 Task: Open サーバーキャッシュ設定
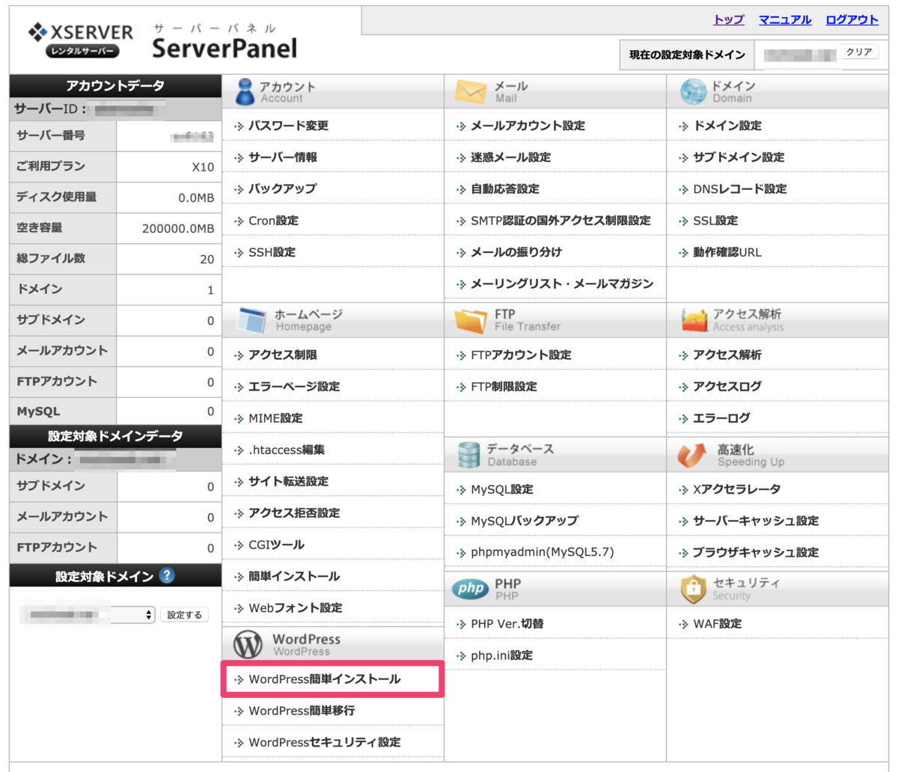coord(756,521)
